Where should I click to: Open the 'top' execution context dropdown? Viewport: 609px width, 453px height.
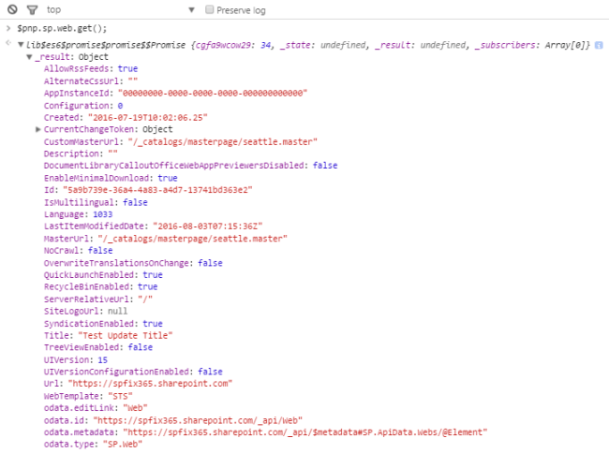pos(121,9)
